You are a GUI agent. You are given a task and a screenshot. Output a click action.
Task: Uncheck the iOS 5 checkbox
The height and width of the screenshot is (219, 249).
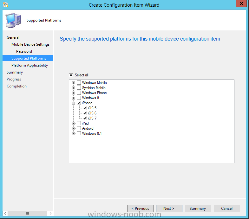click(85, 108)
